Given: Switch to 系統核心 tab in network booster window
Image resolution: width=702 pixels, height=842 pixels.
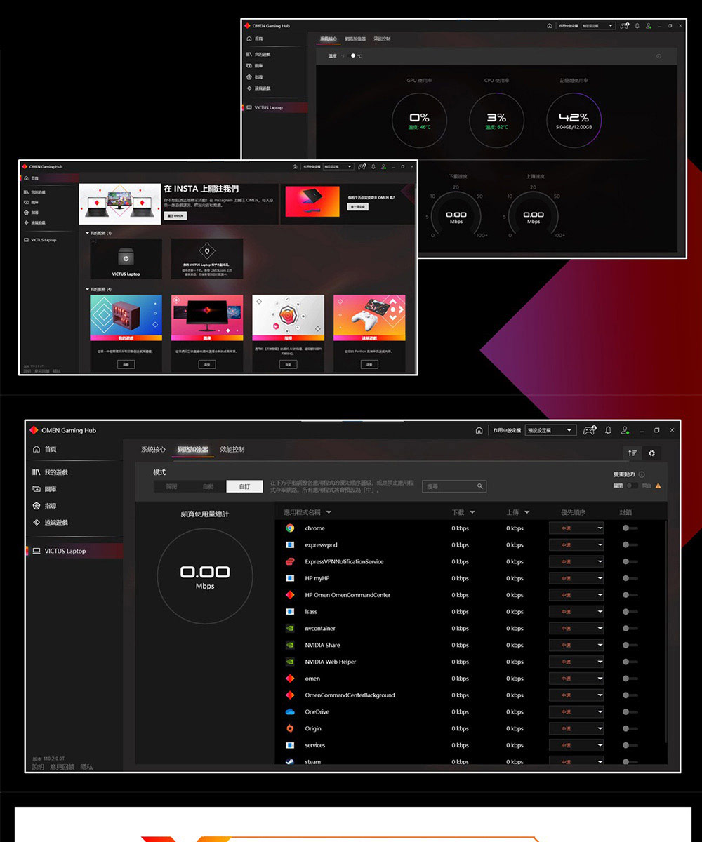Looking at the screenshot, I should (153, 449).
